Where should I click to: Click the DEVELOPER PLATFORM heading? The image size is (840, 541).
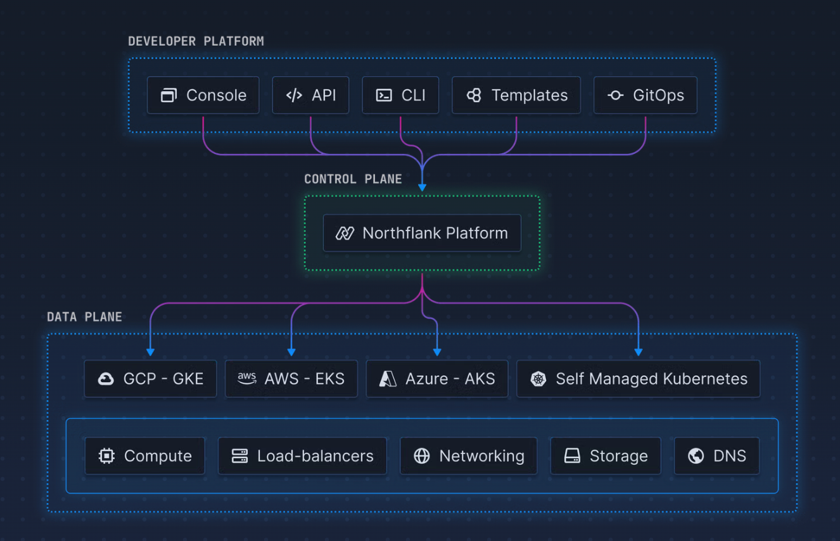196,41
